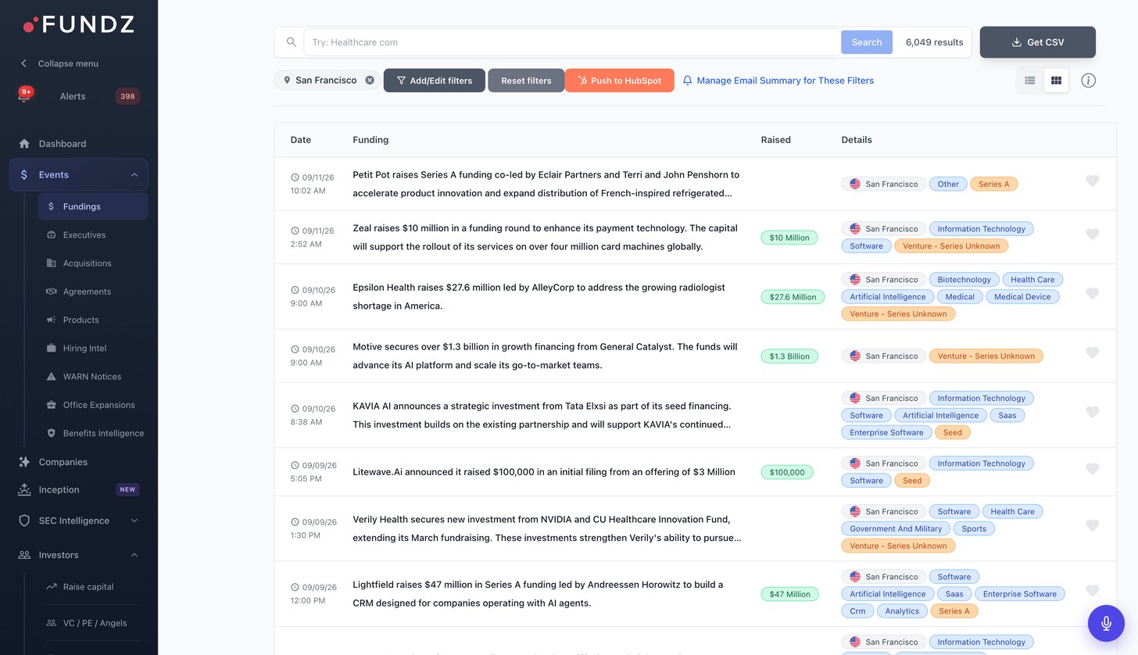Favorite the Petit Pot funding row
Viewport: 1138px width, 655px height.
(x=1093, y=181)
